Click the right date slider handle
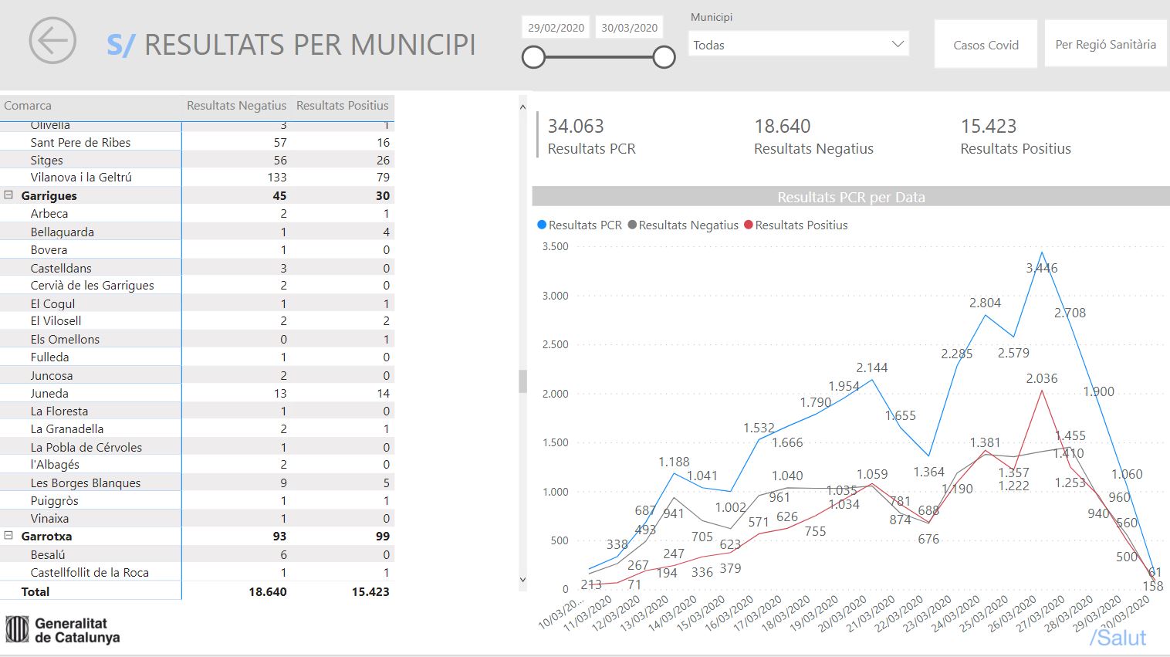The width and height of the screenshot is (1170, 657). (664, 57)
